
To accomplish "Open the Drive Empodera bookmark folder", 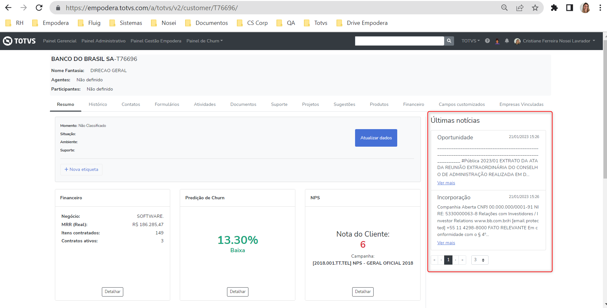I will [362, 23].
